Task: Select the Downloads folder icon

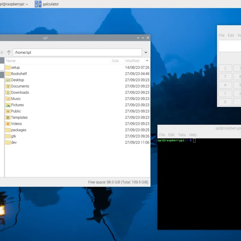Action: coord(8,92)
